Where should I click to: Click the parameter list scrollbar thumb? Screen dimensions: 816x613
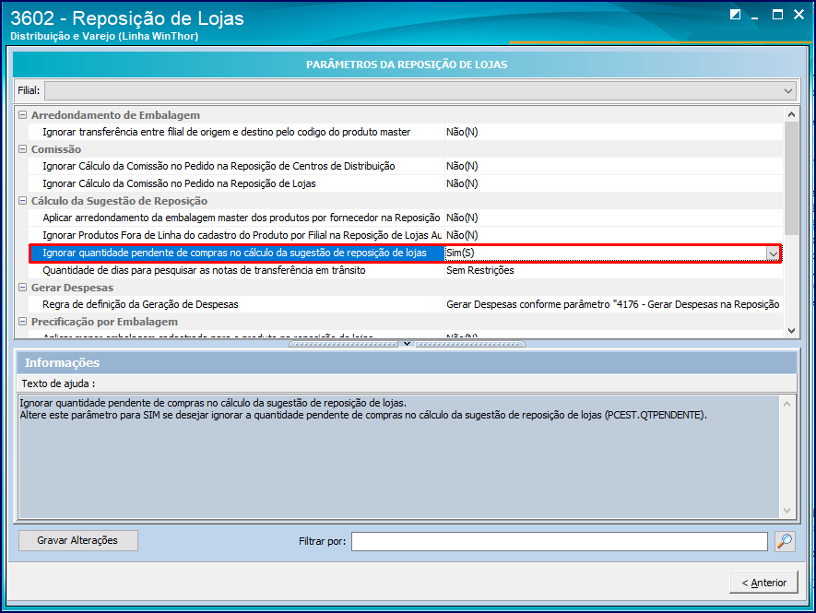[x=791, y=178]
